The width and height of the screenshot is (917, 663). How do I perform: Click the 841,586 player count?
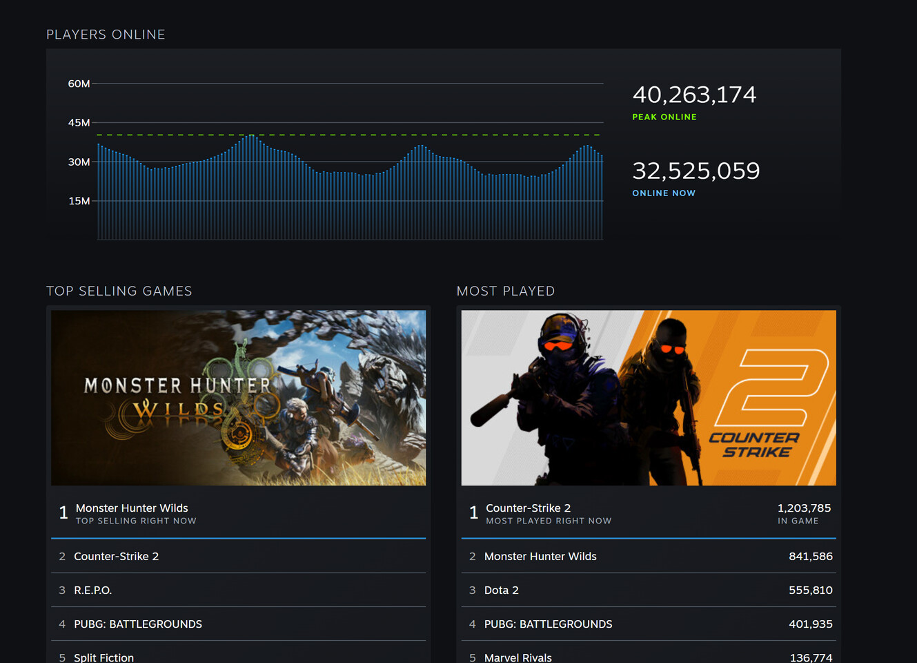click(x=811, y=556)
